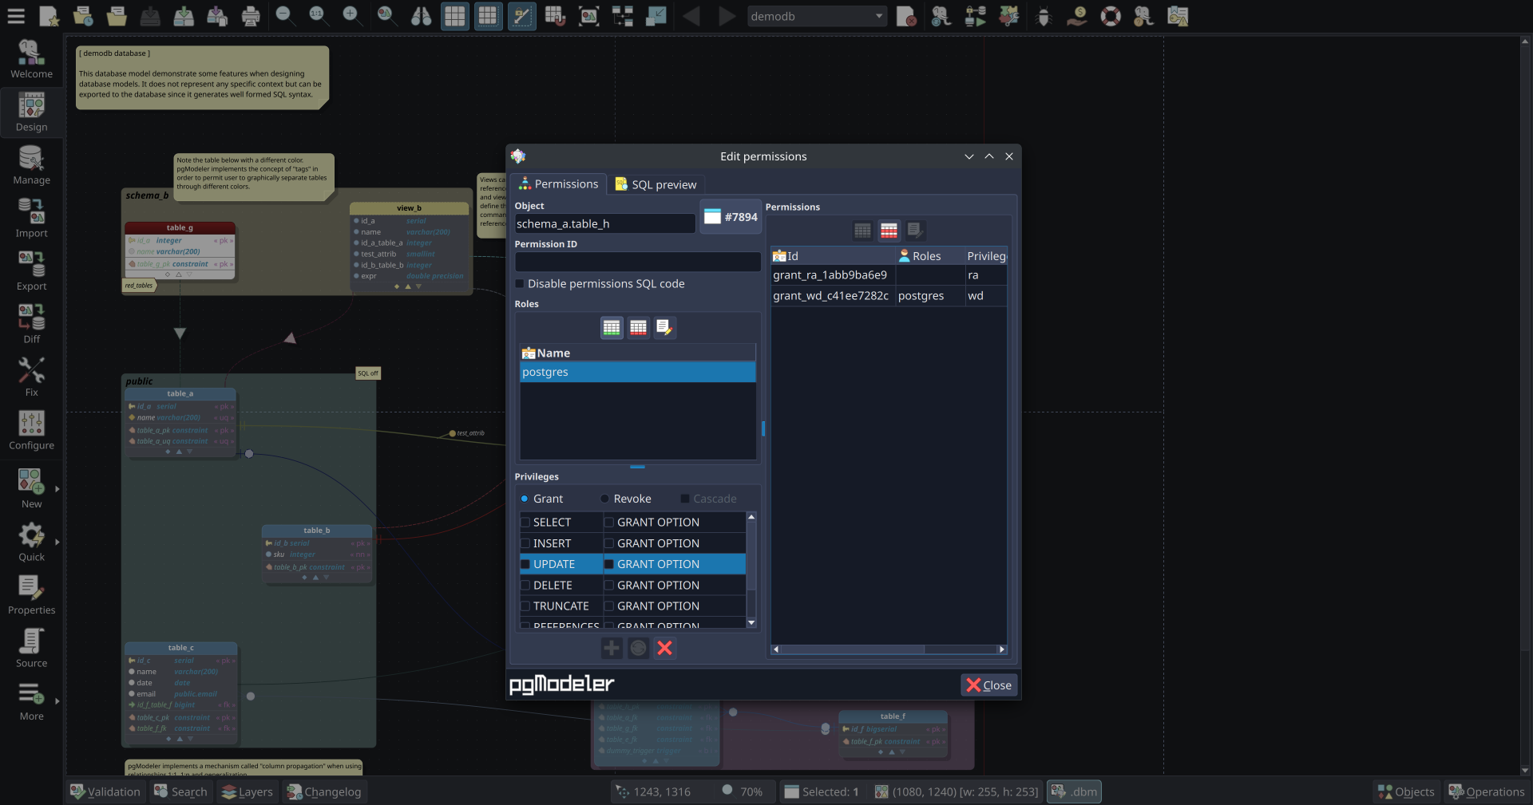Screen dimensions: 1533x805
Task: Switch to the Manage view
Action: [31, 165]
